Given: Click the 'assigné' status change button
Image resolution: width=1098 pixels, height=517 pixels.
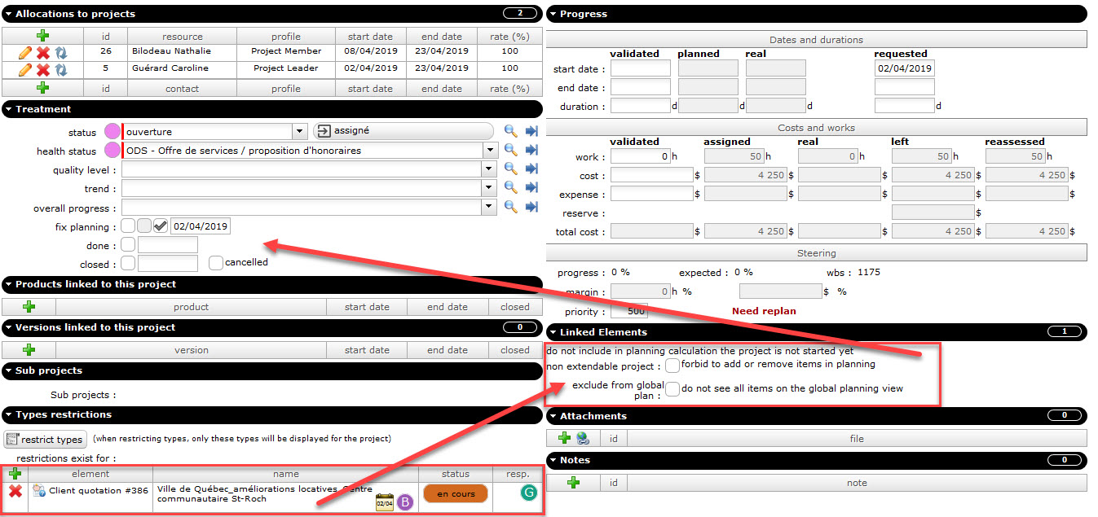Looking at the screenshot, I should pyautogui.click(x=403, y=131).
